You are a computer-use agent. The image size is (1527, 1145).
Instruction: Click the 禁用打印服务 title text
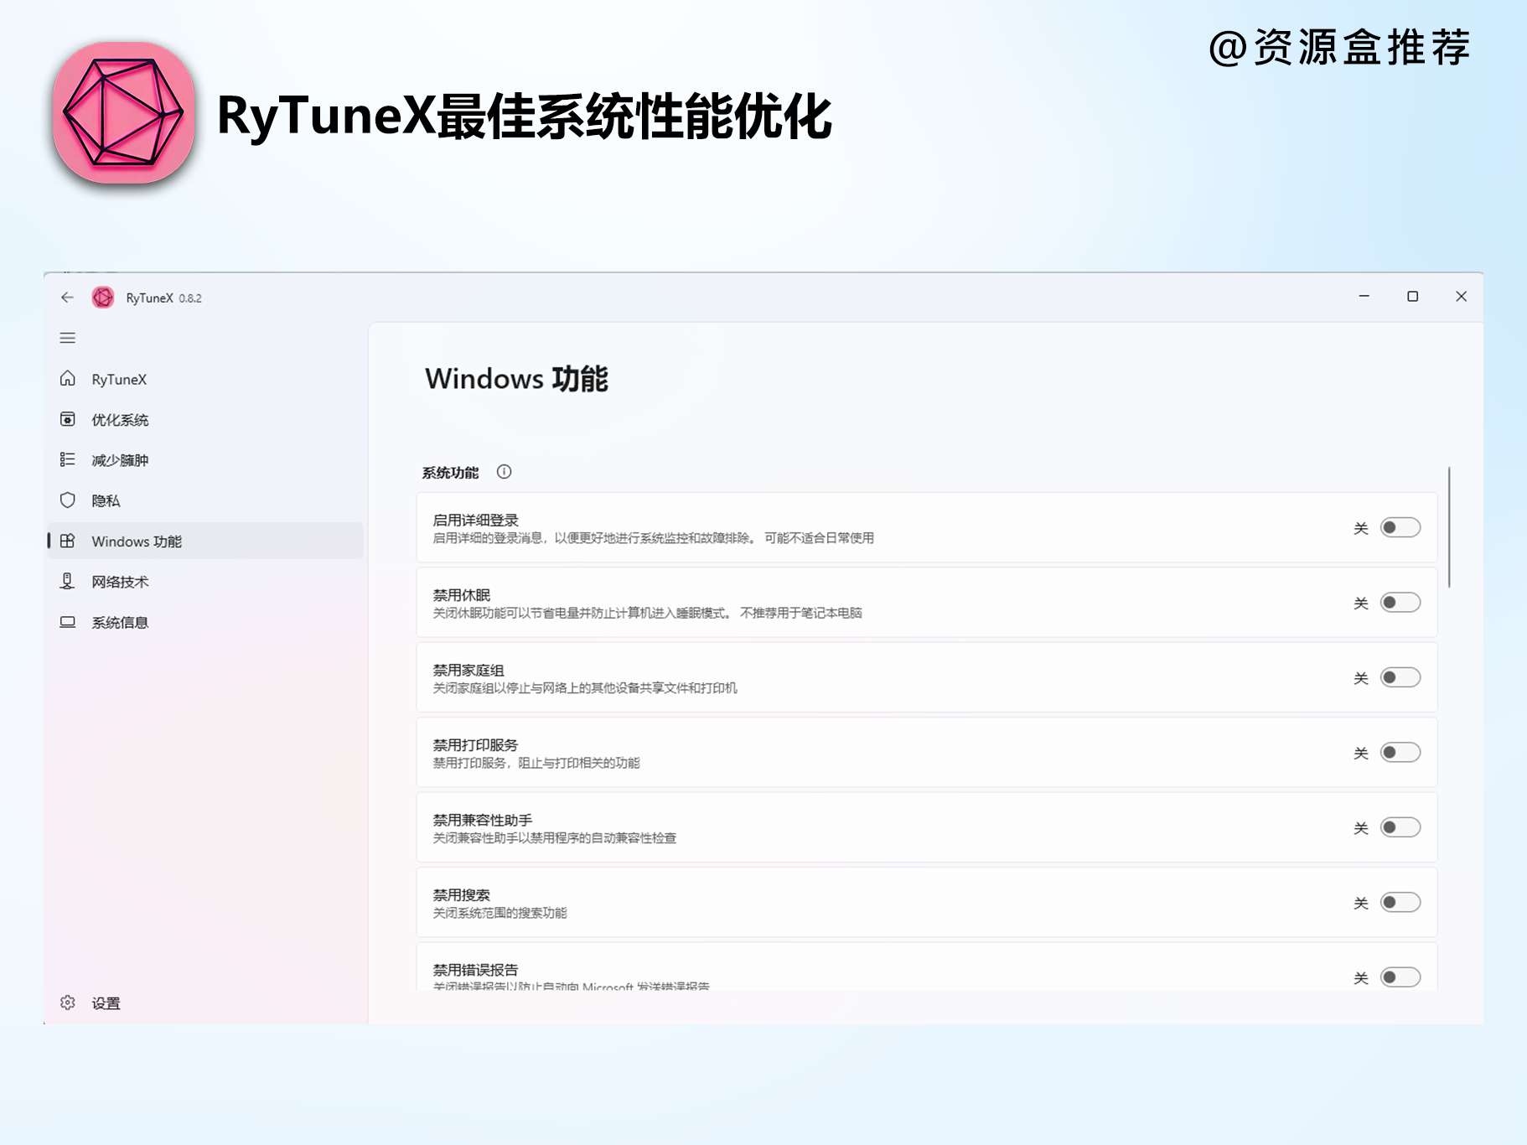click(x=475, y=744)
